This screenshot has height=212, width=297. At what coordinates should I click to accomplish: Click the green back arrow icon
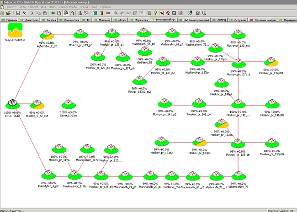point(53,13)
